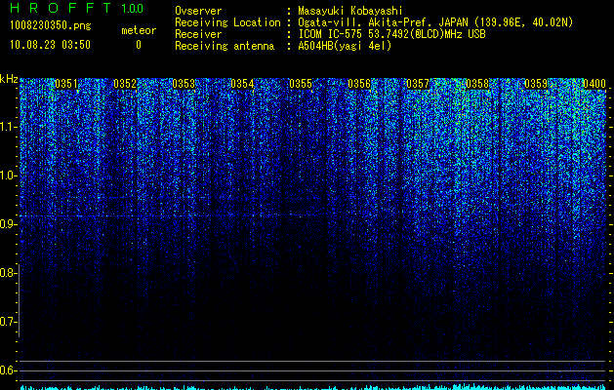
Task: Click the Receiving antenna field label
Action: (225, 46)
